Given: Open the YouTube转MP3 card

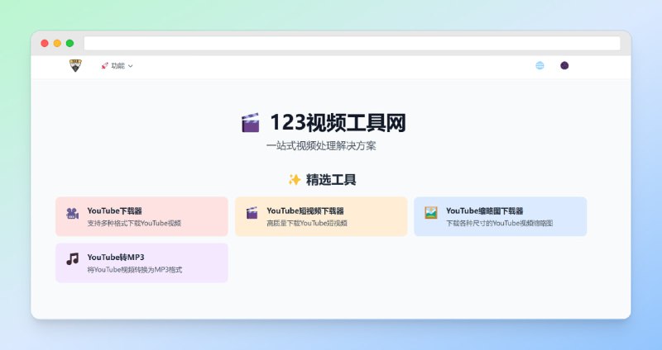Looking at the screenshot, I should click(142, 262).
